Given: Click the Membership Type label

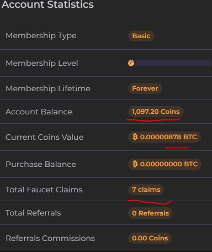Looking at the screenshot, I should click(x=41, y=35).
